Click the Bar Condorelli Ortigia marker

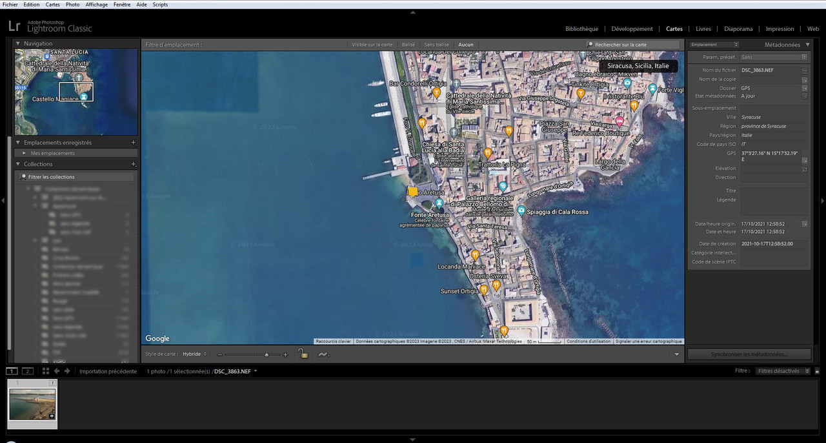[x=437, y=92]
